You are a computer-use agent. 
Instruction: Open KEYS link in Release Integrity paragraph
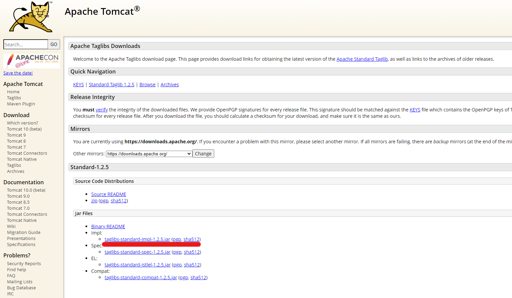(x=415, y=110)
